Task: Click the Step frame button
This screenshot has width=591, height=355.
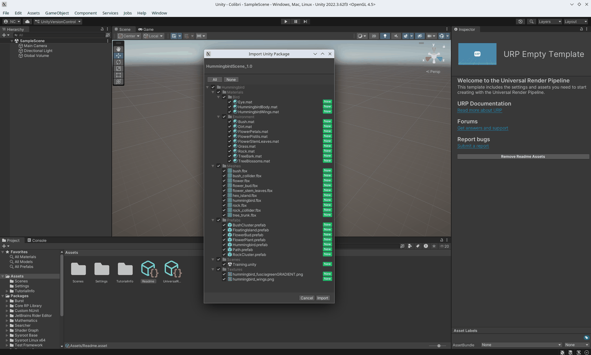Action: point(305,21)
